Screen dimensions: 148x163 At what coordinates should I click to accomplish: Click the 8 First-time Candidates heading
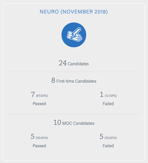tap(74, 80)
